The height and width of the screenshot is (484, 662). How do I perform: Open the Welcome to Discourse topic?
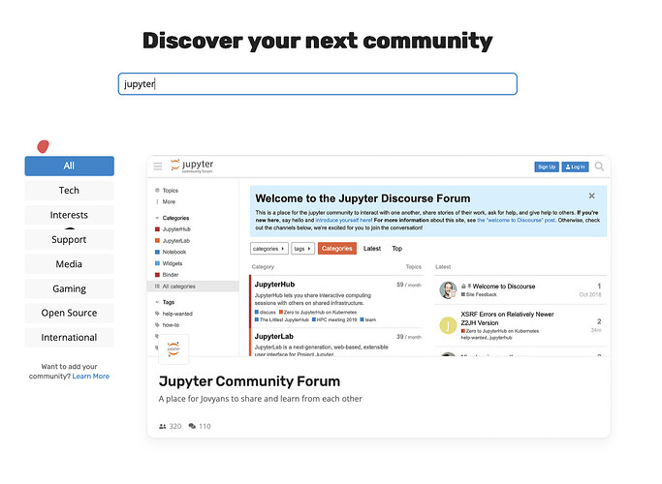pos(504,287)
